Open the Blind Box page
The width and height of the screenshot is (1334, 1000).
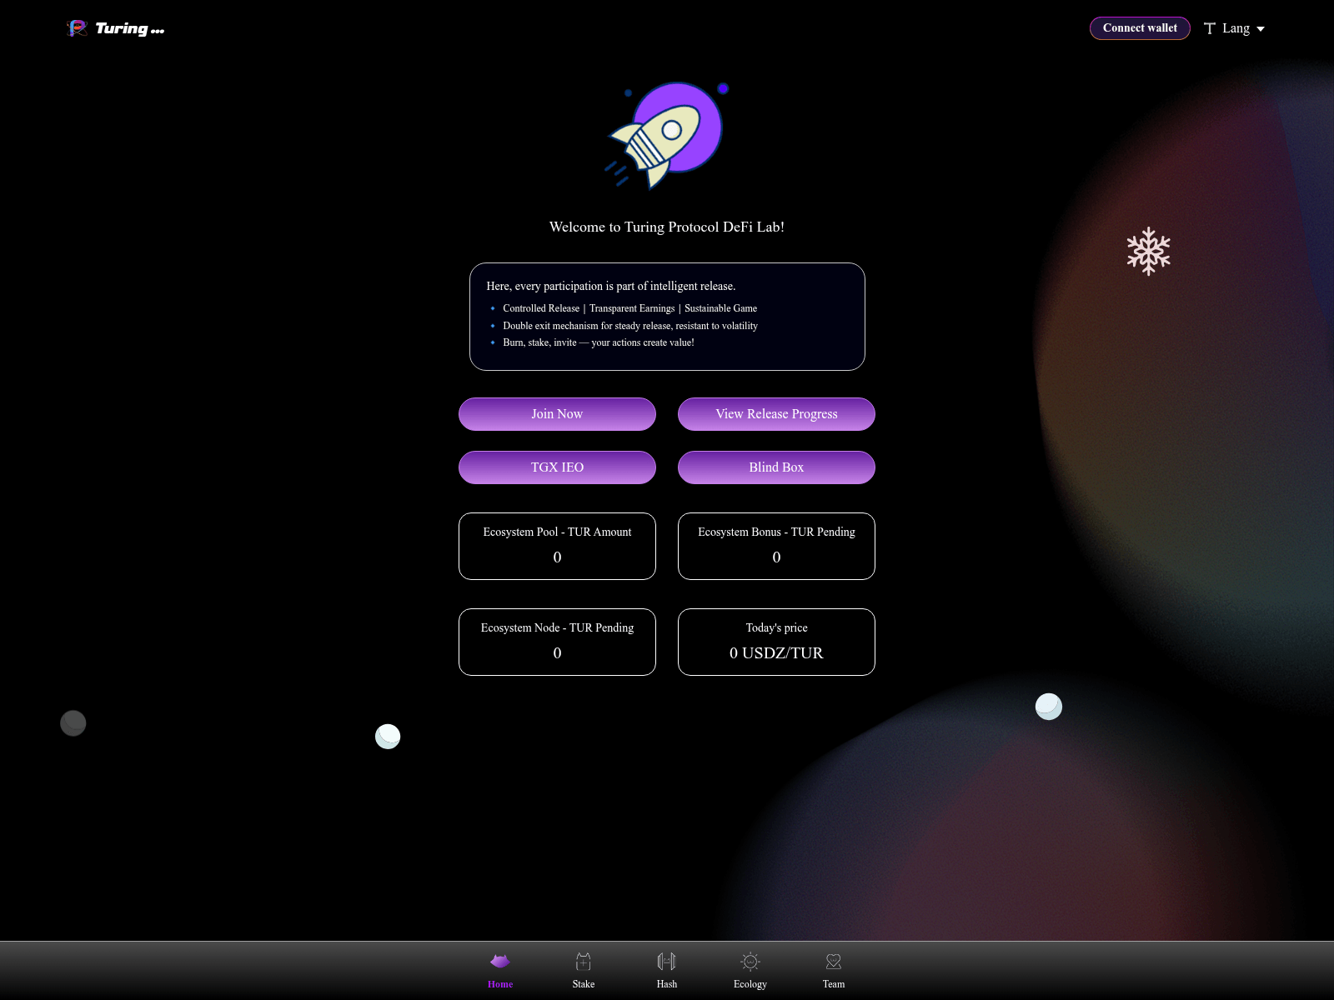776,467
